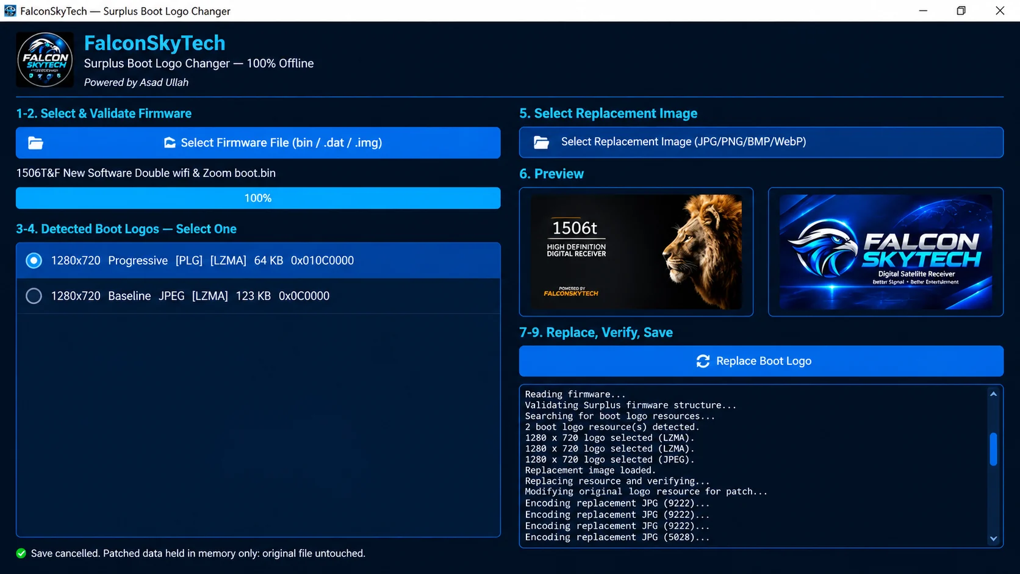Click the log scrollbar up arrow
Viewport: 1020px width, 574px height.
click(993, 394)
